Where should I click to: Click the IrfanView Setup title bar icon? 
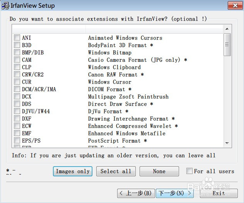pos(5,5)
